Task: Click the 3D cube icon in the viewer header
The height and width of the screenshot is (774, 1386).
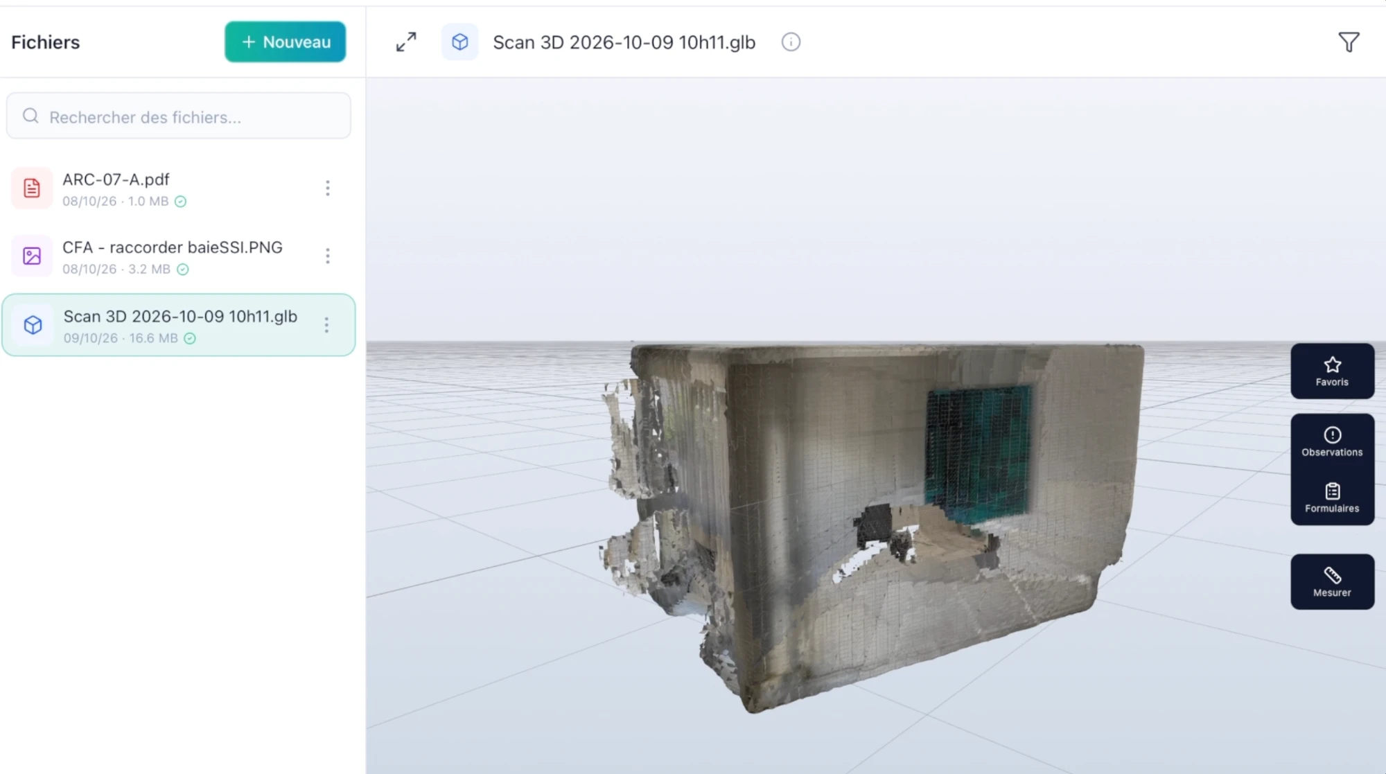Action: (x=459, y=42)
